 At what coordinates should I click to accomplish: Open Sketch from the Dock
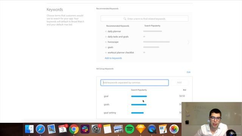tap(141, 129)
